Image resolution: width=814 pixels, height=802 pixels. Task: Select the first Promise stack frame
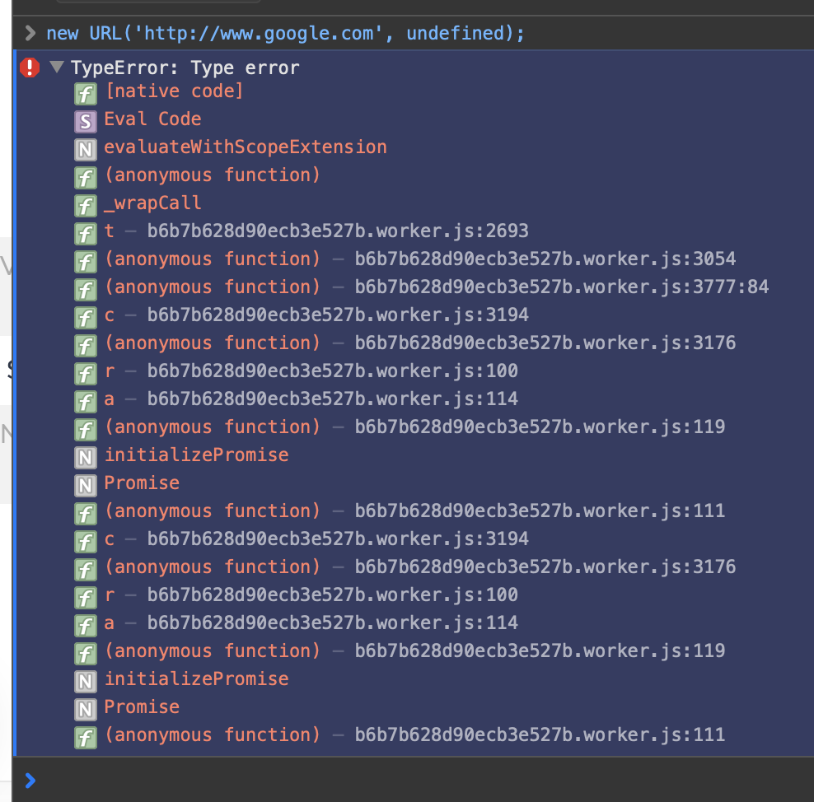point(142,483)
